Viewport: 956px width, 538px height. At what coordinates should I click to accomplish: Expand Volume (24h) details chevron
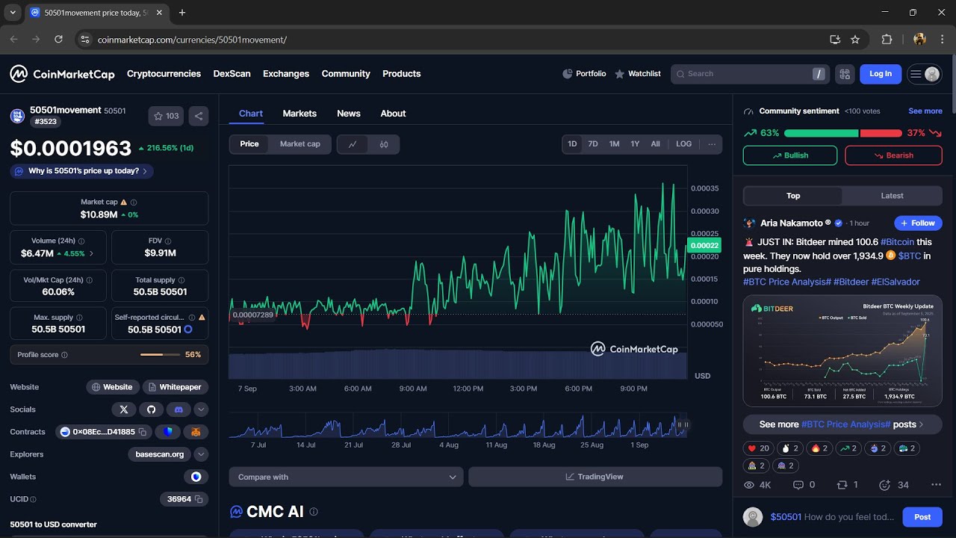coord(92,253)
